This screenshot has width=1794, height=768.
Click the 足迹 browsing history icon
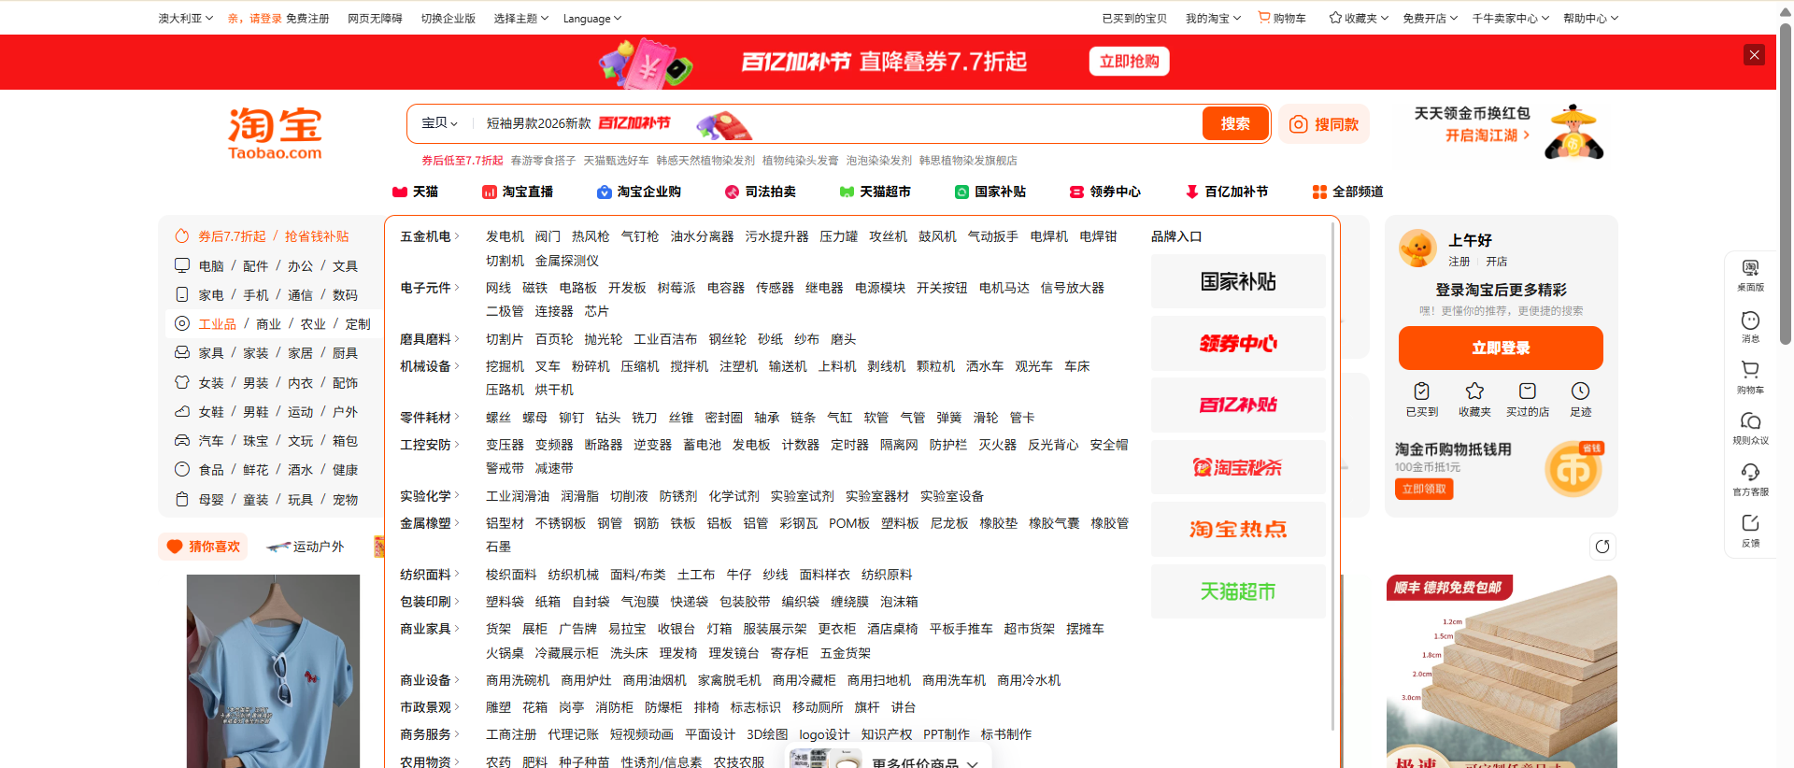click(x=1580, y=398)
